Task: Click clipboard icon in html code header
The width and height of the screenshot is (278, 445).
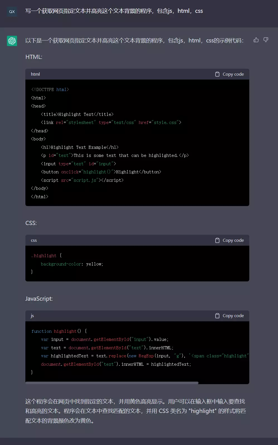Action: pos(217,74)
